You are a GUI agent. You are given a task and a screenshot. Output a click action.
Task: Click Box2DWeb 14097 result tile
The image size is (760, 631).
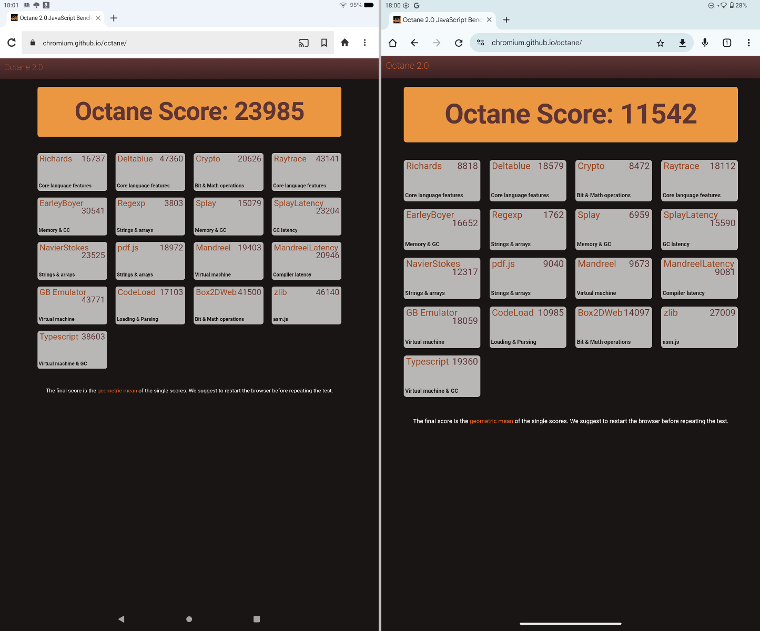point(614,327)
